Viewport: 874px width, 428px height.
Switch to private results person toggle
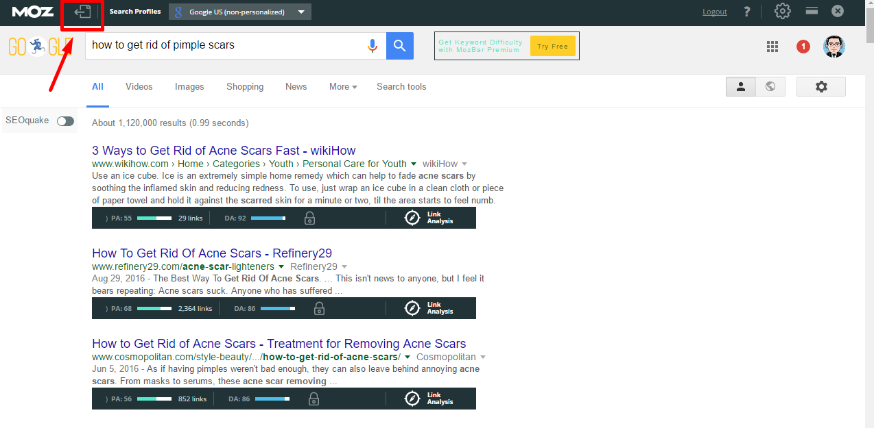click(741, 87)
